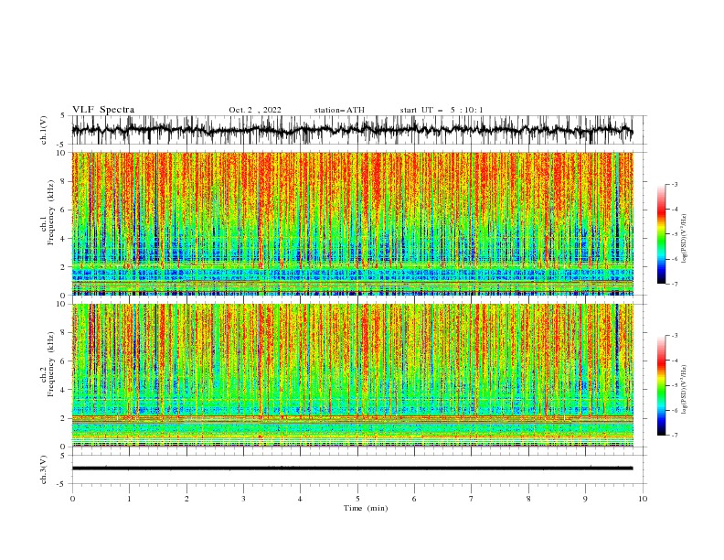The width and height of the screenshot is (724, 560).
Task: Click the ch.2 colorbar "log(PSD)(V²/Hz)" label
Action: (x=684, y=390)
